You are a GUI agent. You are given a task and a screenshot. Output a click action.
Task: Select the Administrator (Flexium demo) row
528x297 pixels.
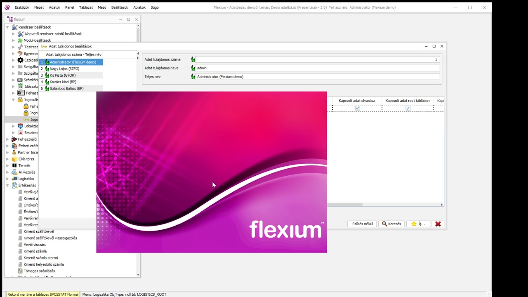point(71,62)
